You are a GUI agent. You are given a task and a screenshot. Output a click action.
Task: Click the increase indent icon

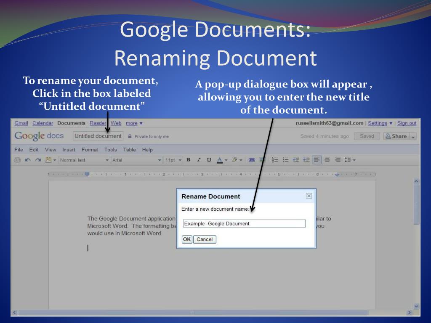pyautogui.click(x=306, y=160)
